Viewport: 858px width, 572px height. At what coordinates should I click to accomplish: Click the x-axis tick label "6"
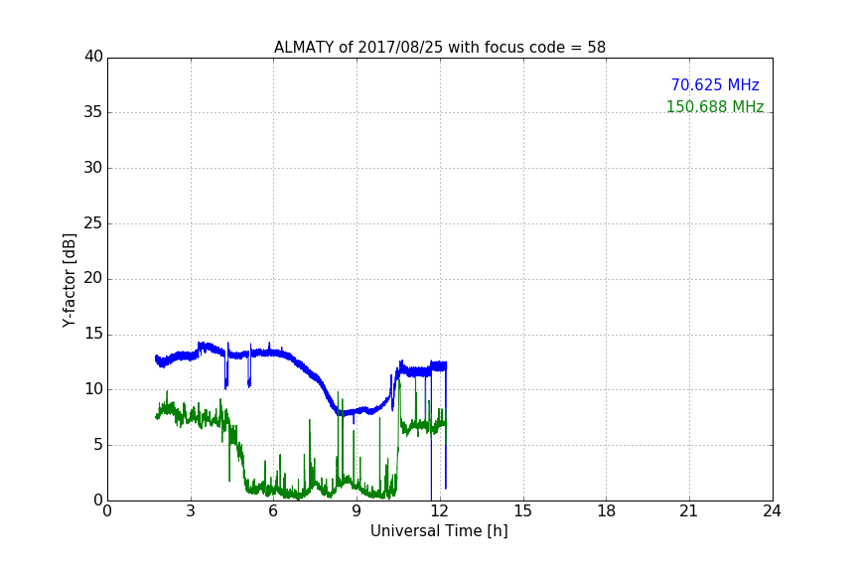[x=273, y=511]
